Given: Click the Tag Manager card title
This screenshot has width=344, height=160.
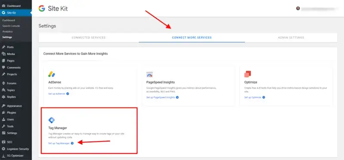Looking at the screenshot, I should click(x=58, y=128).
